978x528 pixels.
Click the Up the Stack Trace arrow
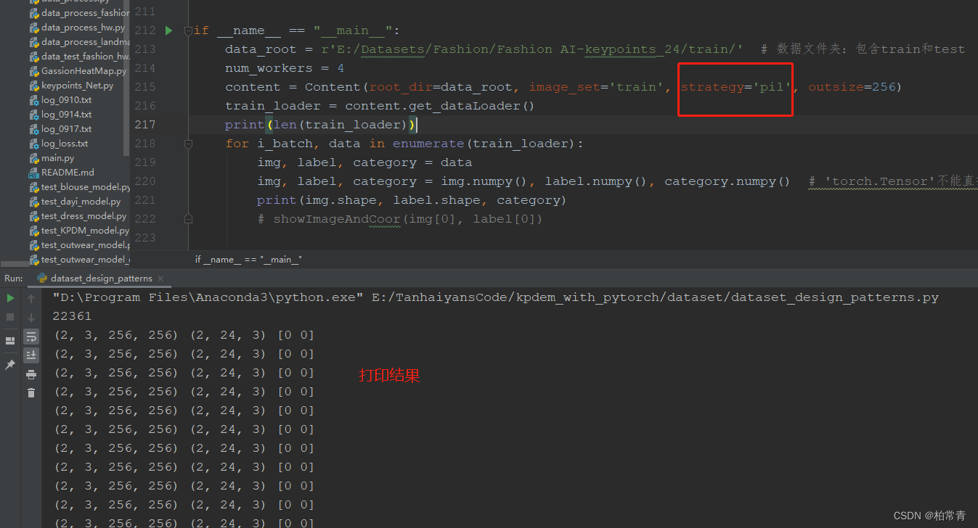(x=31, y=298)
